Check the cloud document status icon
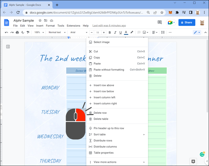Screen dimensions: 209x166 click(x=52, y=21)
